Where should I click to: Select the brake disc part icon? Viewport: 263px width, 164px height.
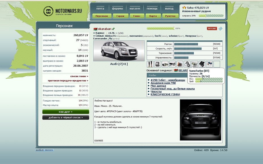click(180, 64)
